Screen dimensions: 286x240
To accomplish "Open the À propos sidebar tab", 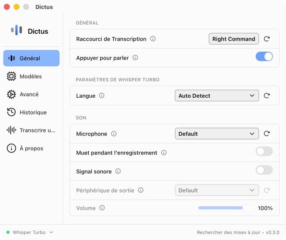I will tap(32, 148).
